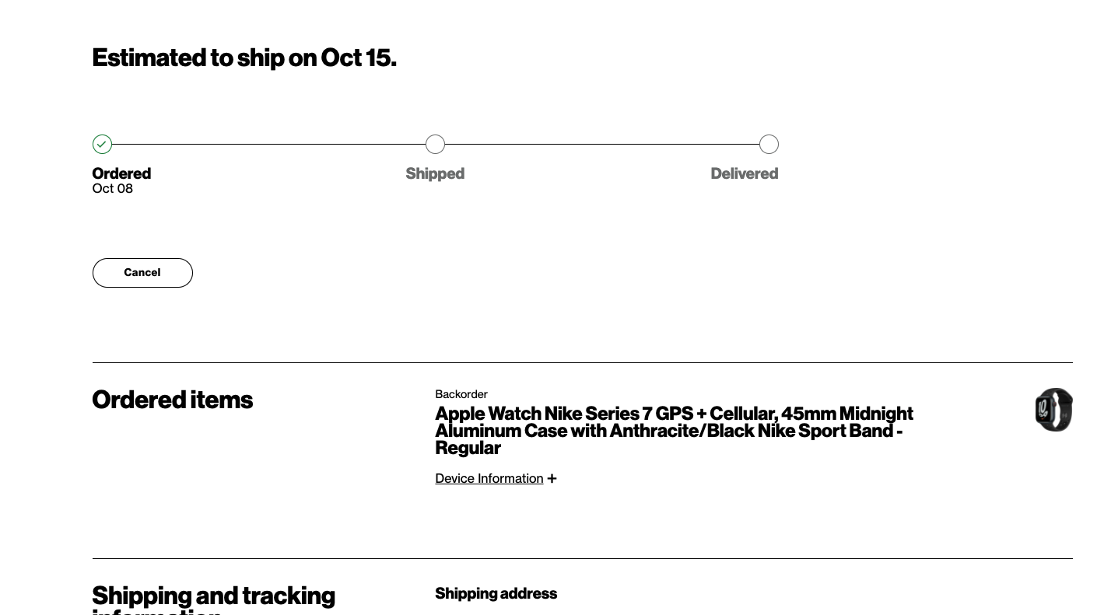1118x615 pixels.
Task: Click the Shipping address heading
Action: (496, 594)
